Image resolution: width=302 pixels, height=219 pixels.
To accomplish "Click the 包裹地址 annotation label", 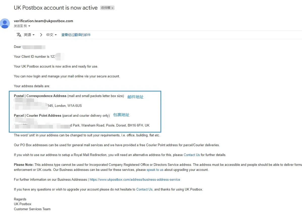I will point(121,115).
